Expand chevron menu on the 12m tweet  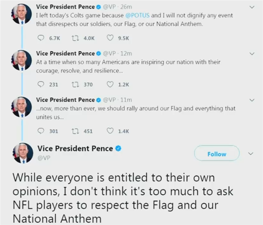(x=252, y=53)
